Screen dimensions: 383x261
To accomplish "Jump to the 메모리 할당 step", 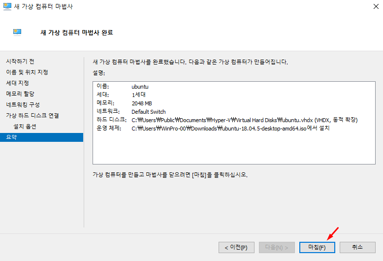I will (20, 94).
